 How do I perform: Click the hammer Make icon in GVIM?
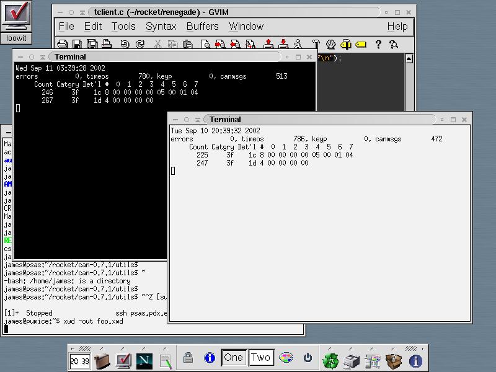(316, 44)
